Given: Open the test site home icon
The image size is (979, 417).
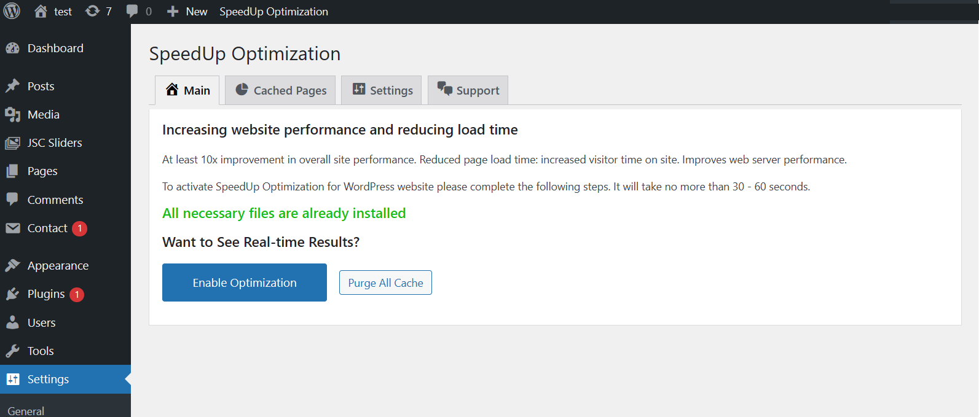Looking at the screenshot, I should click(41, 11).
